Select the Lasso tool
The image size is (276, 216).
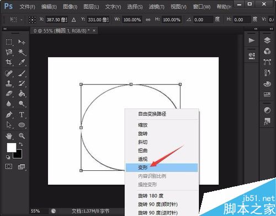(9, 52)
